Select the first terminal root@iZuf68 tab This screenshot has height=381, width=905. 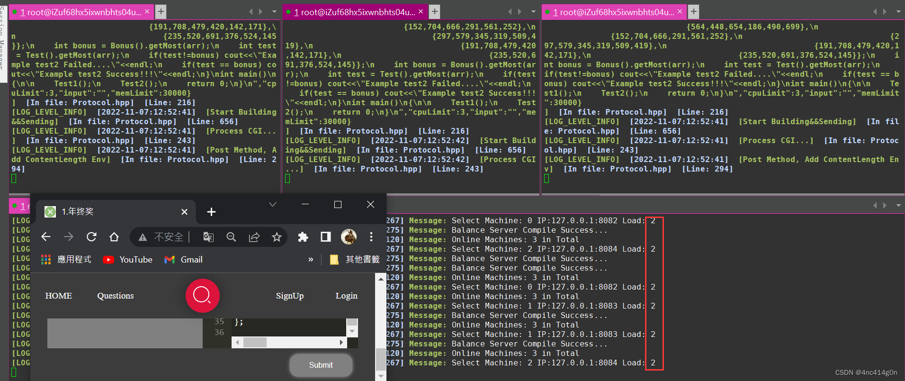click(x=81, y=12)
